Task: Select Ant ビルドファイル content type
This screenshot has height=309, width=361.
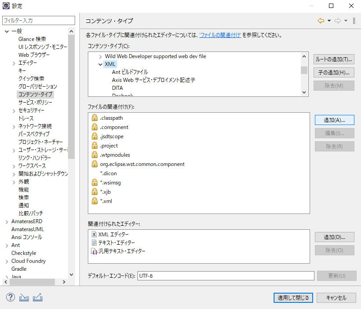Action: click(x=130, y=72)
